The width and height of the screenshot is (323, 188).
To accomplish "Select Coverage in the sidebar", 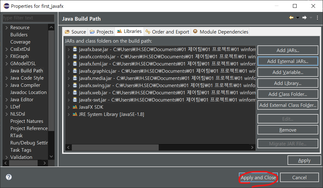I will click(20, 42).
